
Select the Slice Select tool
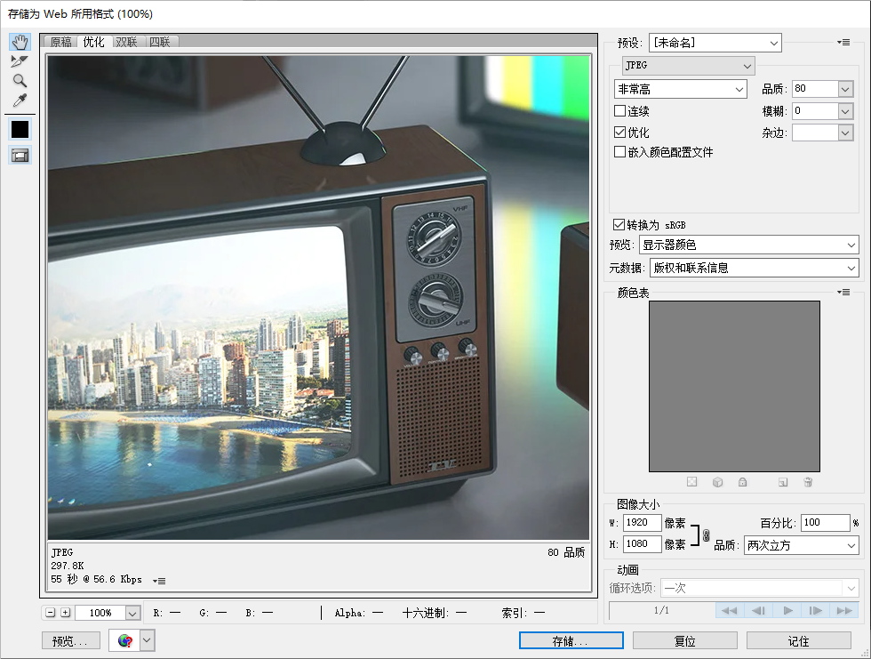pos(20,61)
